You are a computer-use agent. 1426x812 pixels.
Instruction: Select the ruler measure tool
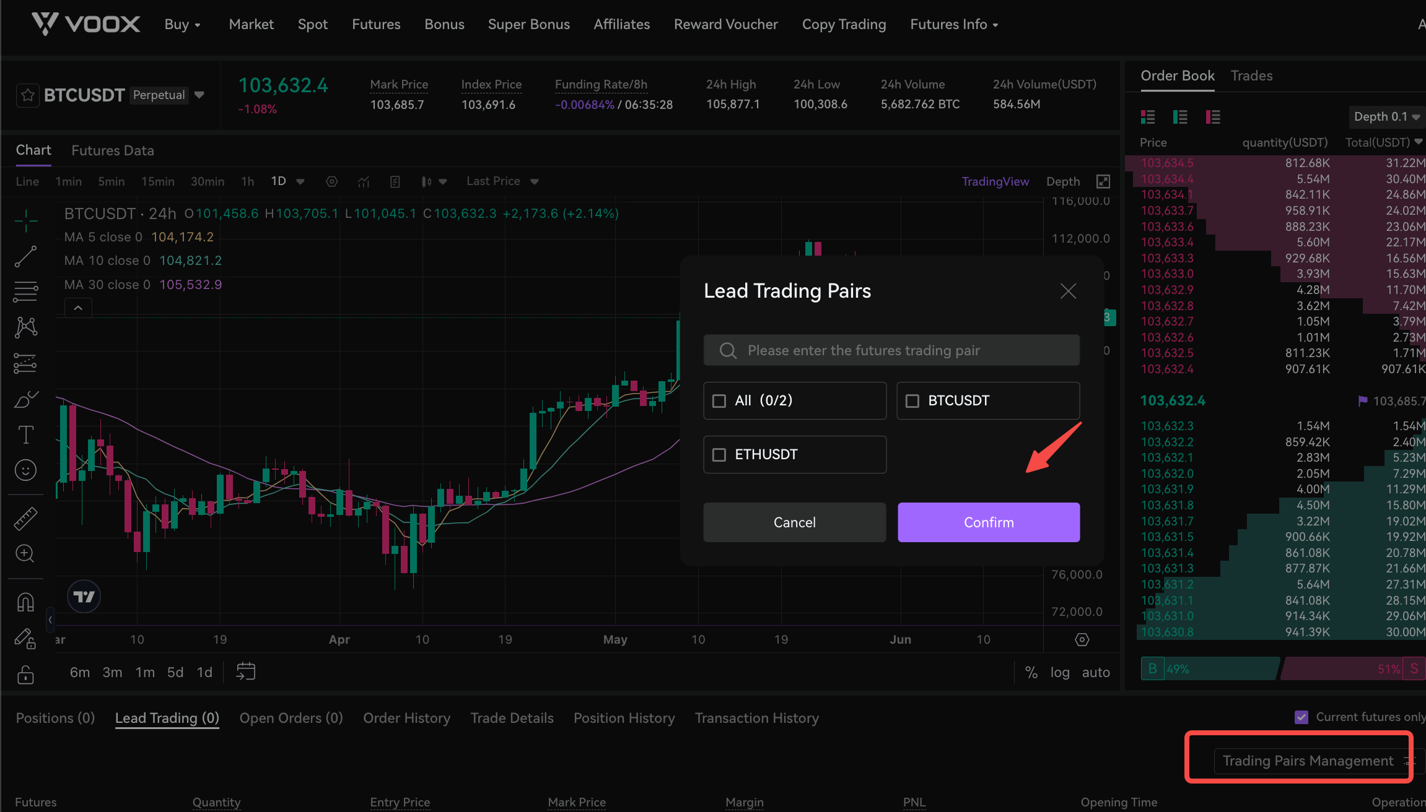pos(26,519)
